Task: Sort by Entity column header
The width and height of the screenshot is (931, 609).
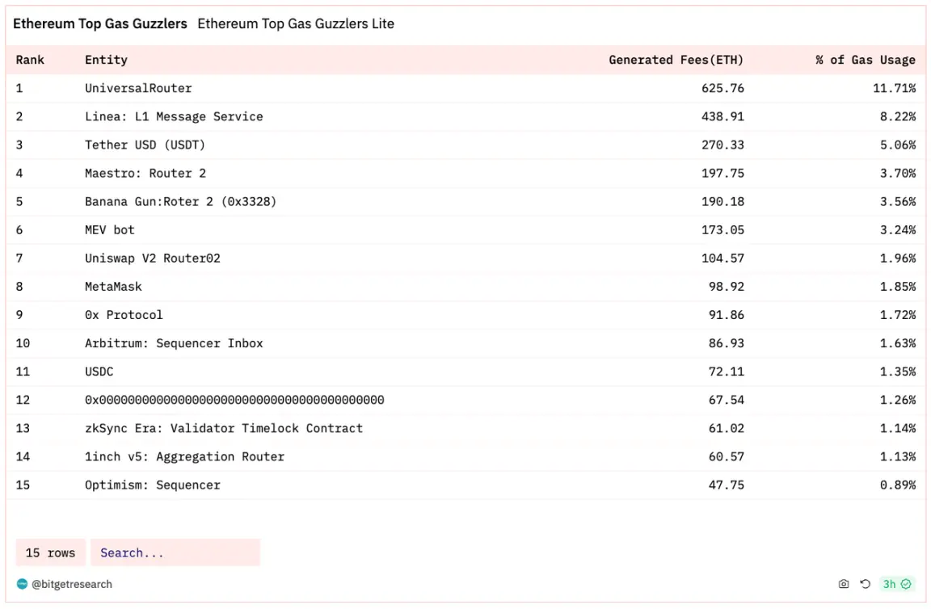Action: point(106,60)
